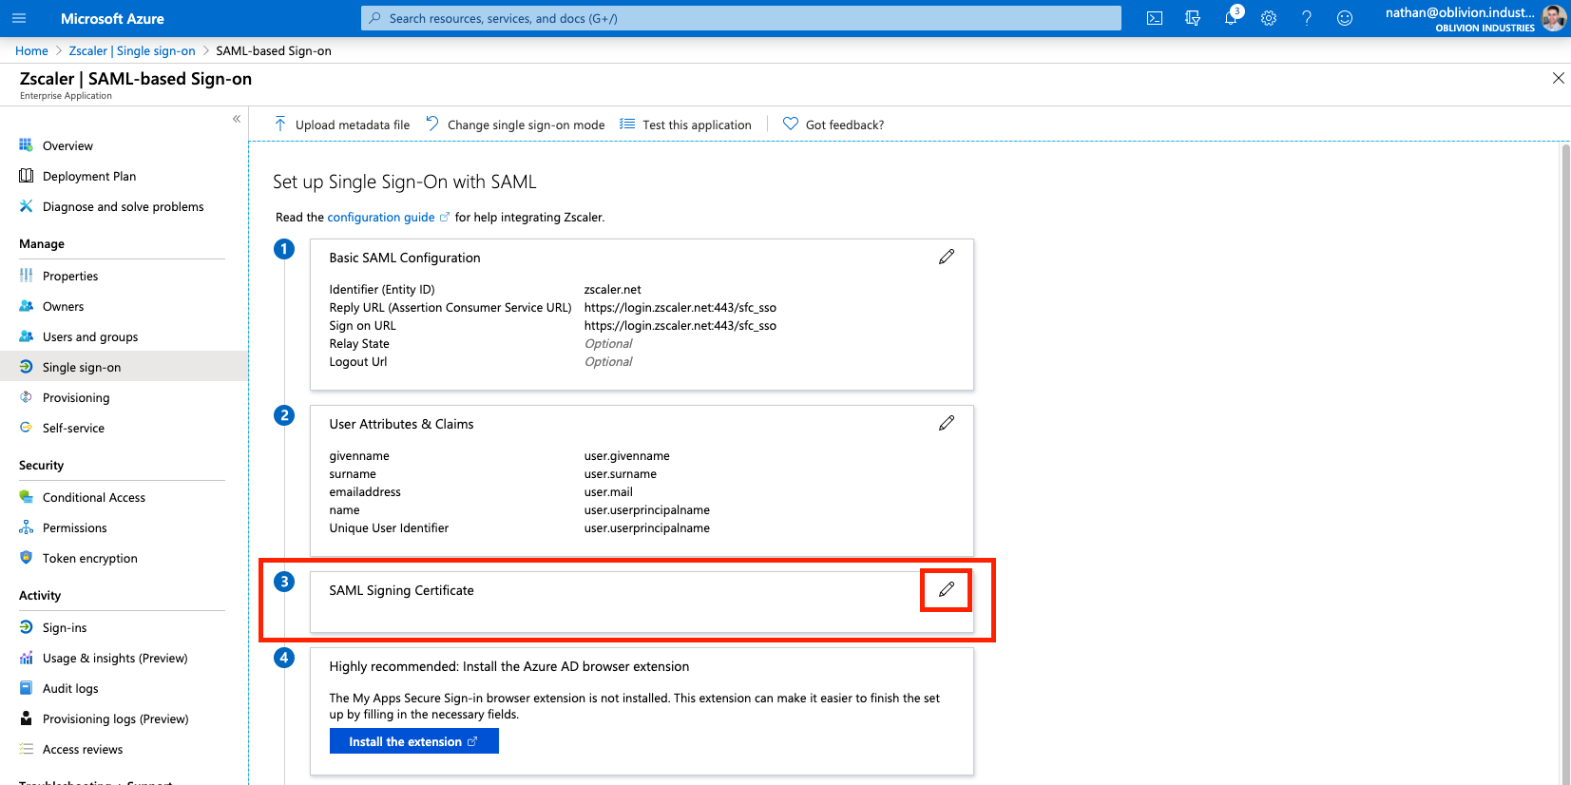Open the Provisioning menu item

click(76, 397)
